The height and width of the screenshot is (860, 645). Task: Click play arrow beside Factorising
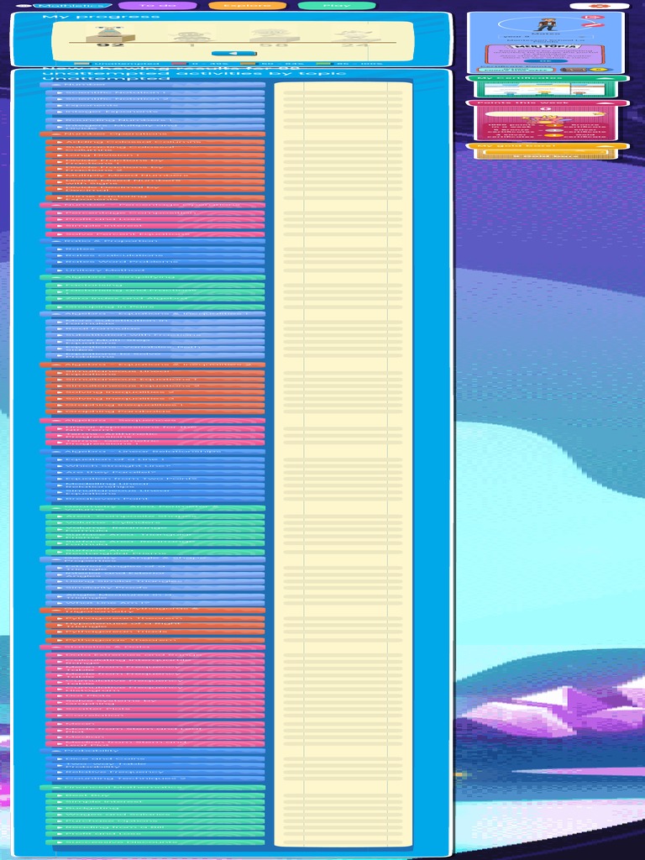60,286
